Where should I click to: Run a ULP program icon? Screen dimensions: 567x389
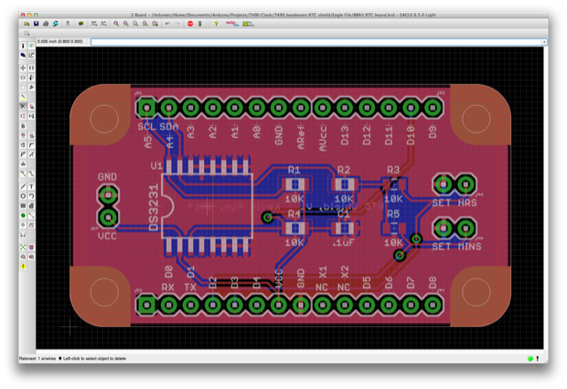point(103,24)
